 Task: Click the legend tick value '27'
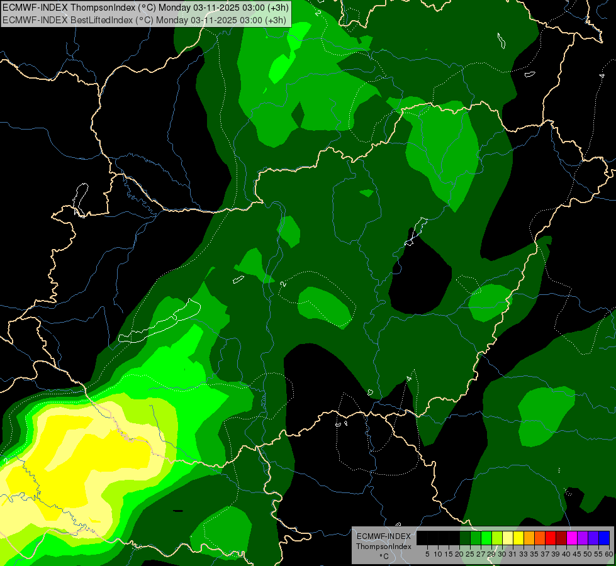click(x=481, y=554)
